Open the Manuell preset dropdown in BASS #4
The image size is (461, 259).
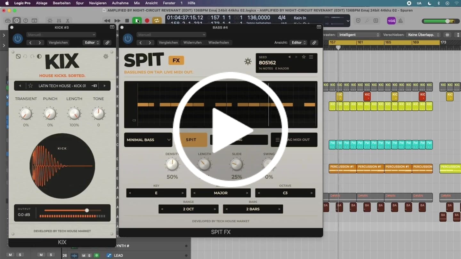click(x=171, y=35)
